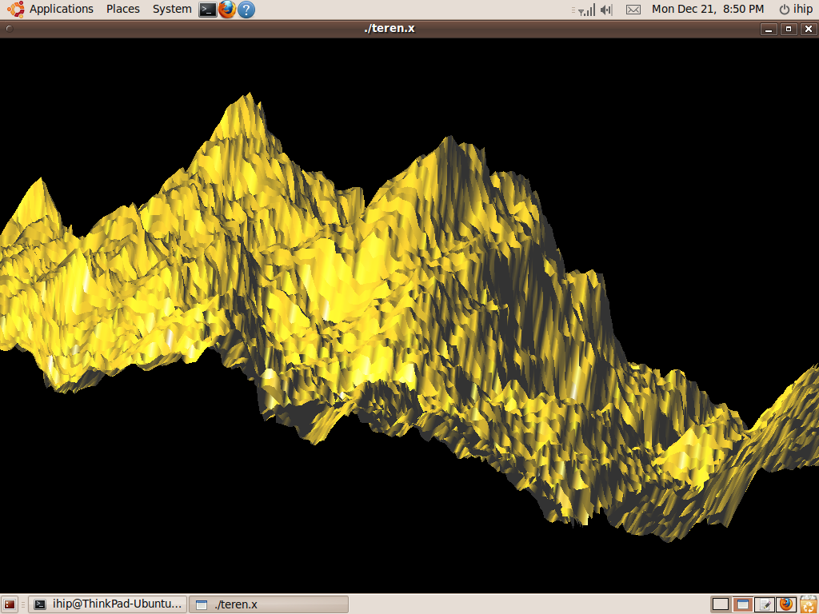
Task: Close the ./teren.x window
Action: (x=808, y=29)
